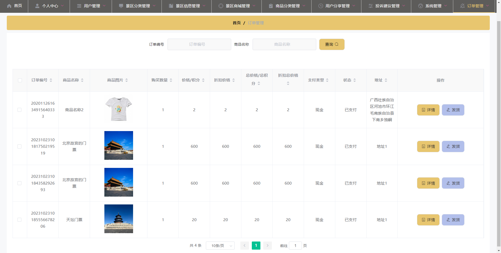The image size is (501, 253).
Task: Click the home icon in the navbar
Action: click(9, 6)
